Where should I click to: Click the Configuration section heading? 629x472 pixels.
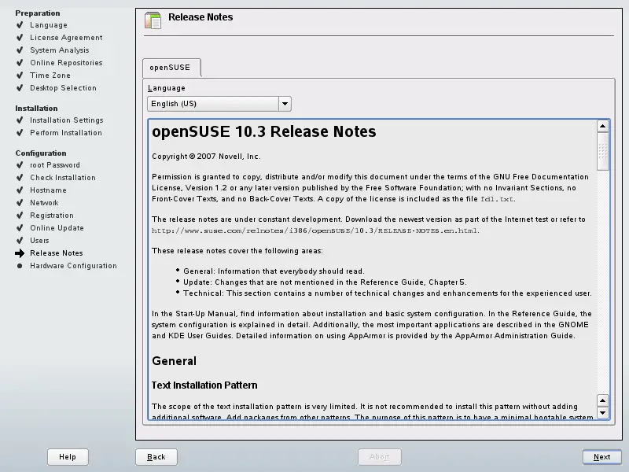click(41, 153)
